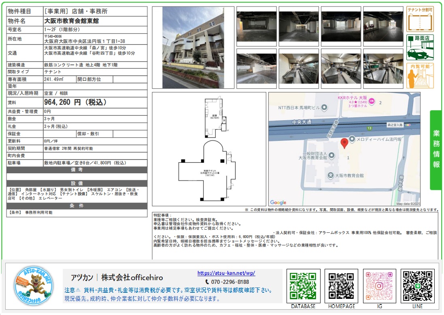
Task: Click the 大阪市教育会館 school icon on map
Action: (331, 175)
